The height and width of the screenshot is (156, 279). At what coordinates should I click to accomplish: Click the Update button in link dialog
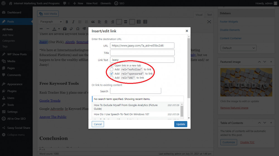pos(181,124)
